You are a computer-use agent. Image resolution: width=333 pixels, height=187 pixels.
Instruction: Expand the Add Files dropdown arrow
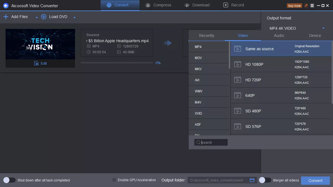tap(36, 17)
